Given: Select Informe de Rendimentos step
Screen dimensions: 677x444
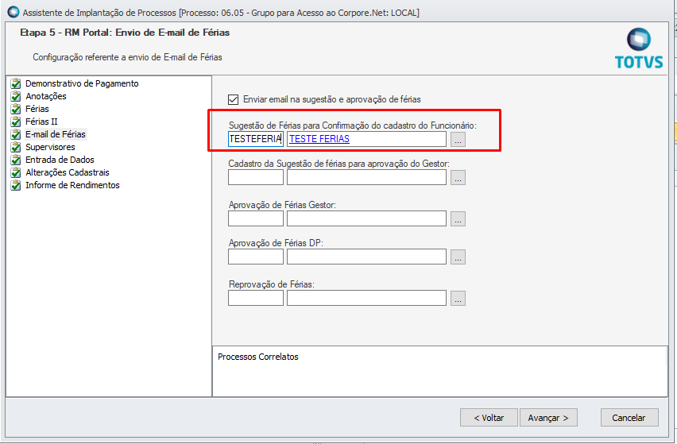Looking at the screenshot, I should click(x=72, y=185).
